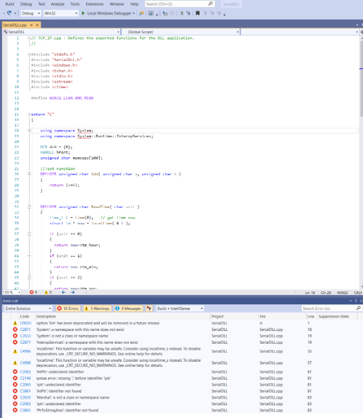Image resolution: width=363 pixels, height=418 pixels.
Task: Click the editor vertical scrollbar thumb
Action: (361, 78)
